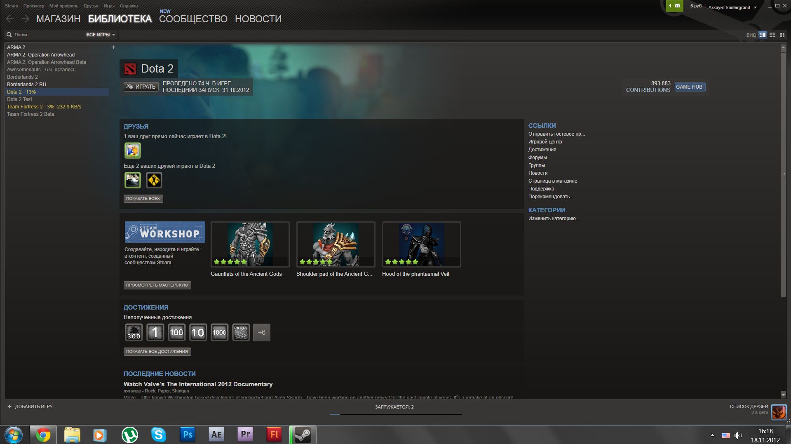Open Premiere Pro from the taskbar
Screen dimensions: 791x444
click(x=245, y=435)
